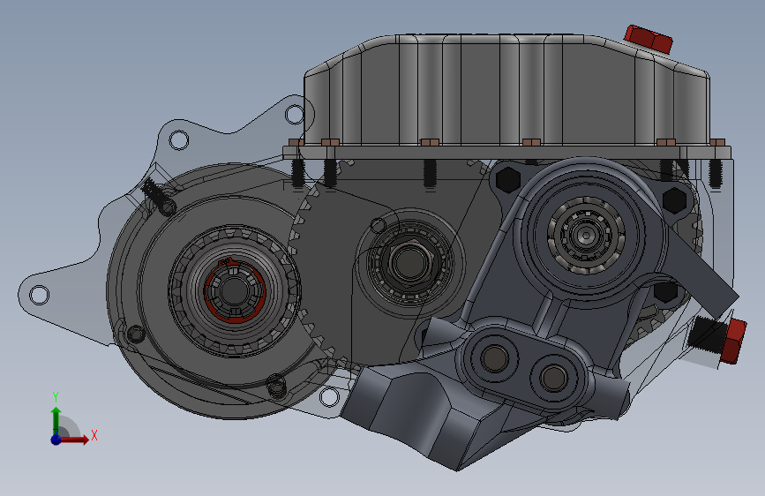Select the hex nut on the center shaft
Viewport: 765px width, 496px height.
[x=409, y=264]
